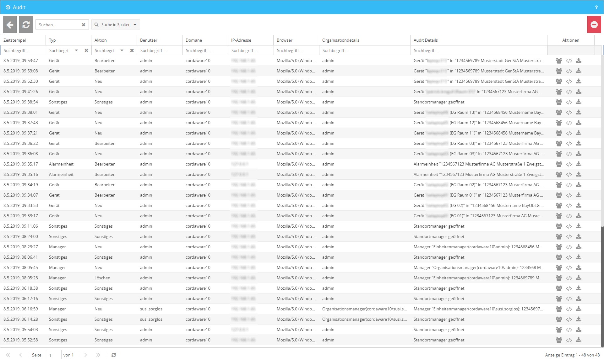Viewport: 604px width, 359px height.
Task: Click the Domäne filter input
Action: (205, 50)
